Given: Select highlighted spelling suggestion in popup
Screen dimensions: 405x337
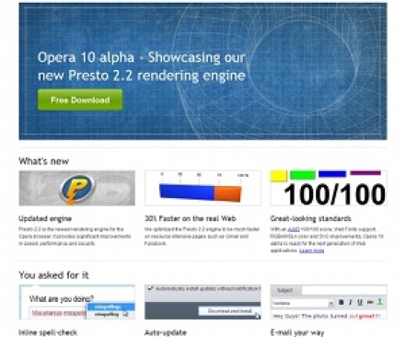Looking at the screenshot, I should click(110, 307).
